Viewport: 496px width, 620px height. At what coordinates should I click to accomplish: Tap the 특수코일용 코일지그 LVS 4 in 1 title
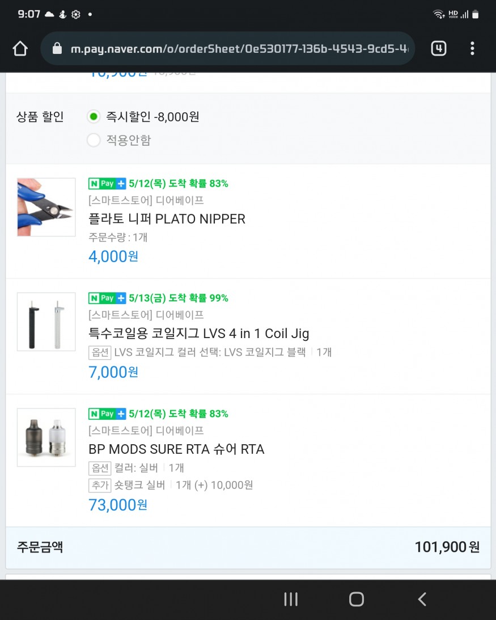[x=199, y=334]
